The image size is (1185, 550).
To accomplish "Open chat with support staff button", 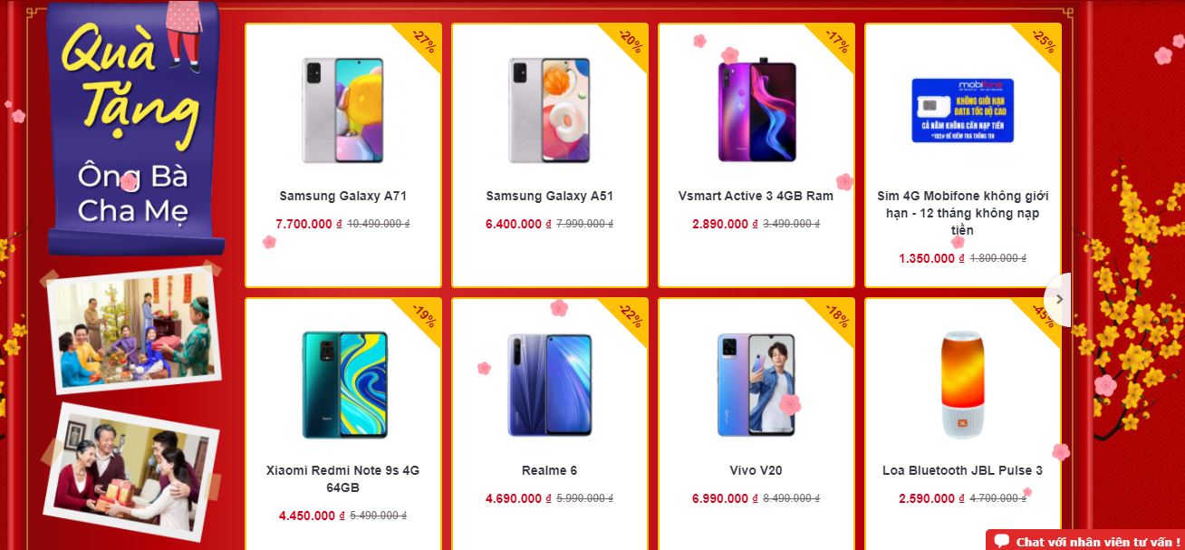I will (x=1084, y=540).
